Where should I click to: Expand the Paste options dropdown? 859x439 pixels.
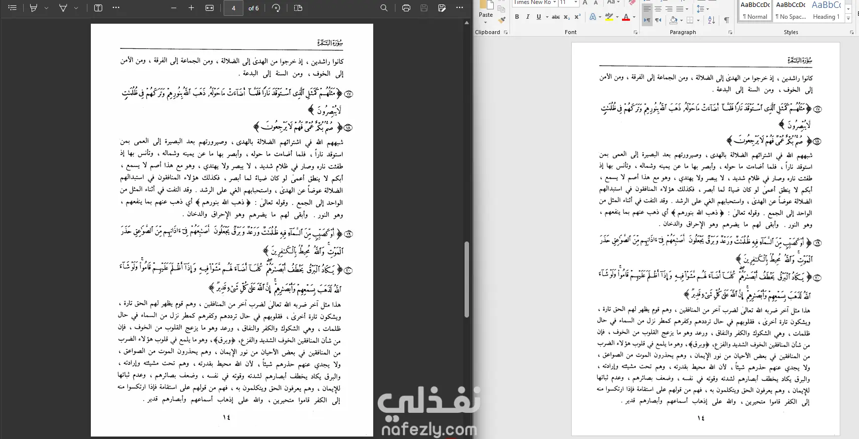(486, 22)
